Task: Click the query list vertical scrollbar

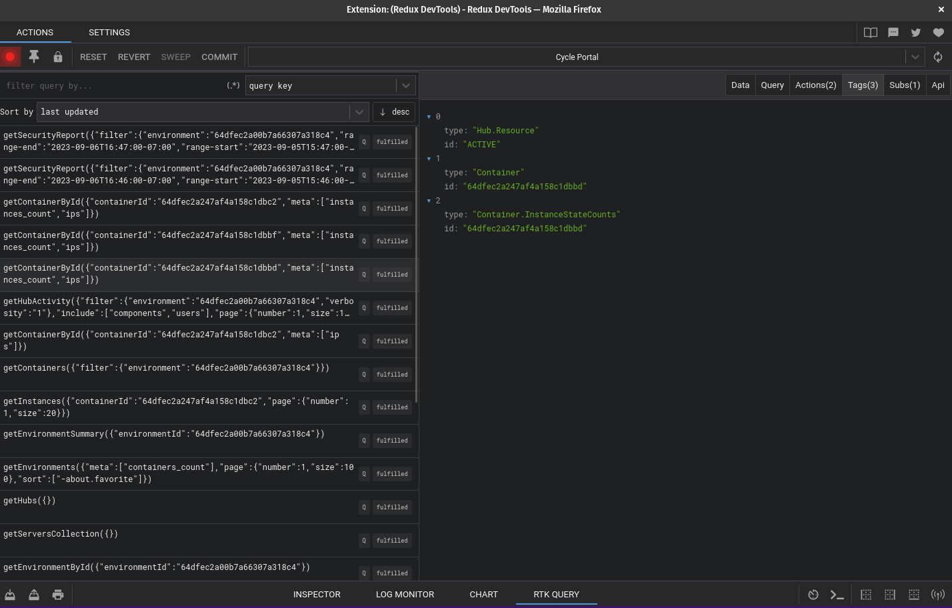Action: (417, 265)
